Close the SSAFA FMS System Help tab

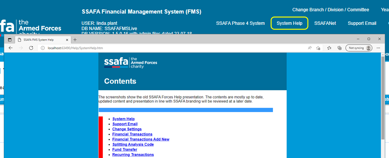67,39
